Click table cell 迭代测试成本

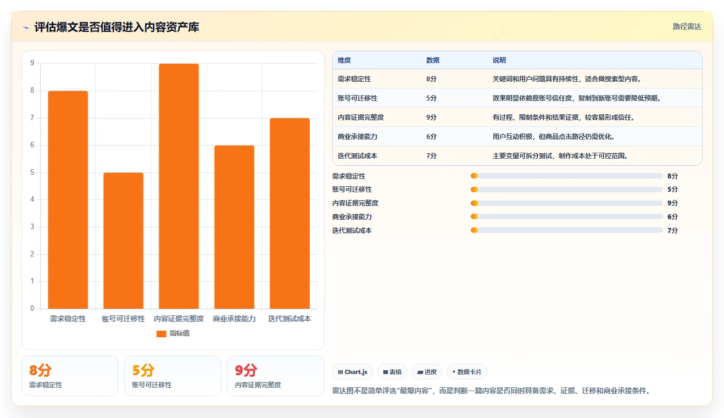point(358,156)
